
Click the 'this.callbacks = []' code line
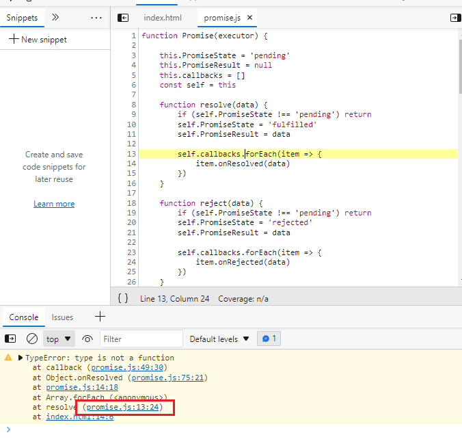click(x=202, y=75)
